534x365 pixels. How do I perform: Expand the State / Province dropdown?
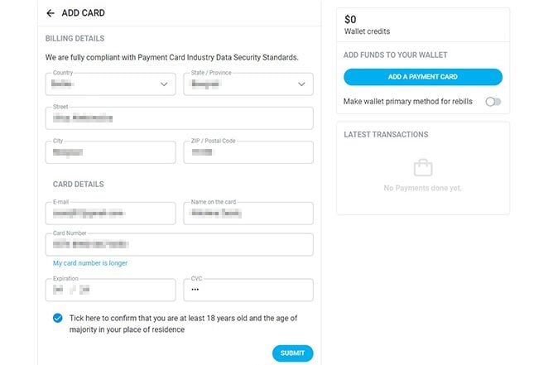coord(248,84)
